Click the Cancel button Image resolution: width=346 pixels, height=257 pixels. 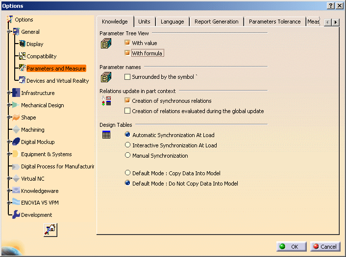click(324, 247)
